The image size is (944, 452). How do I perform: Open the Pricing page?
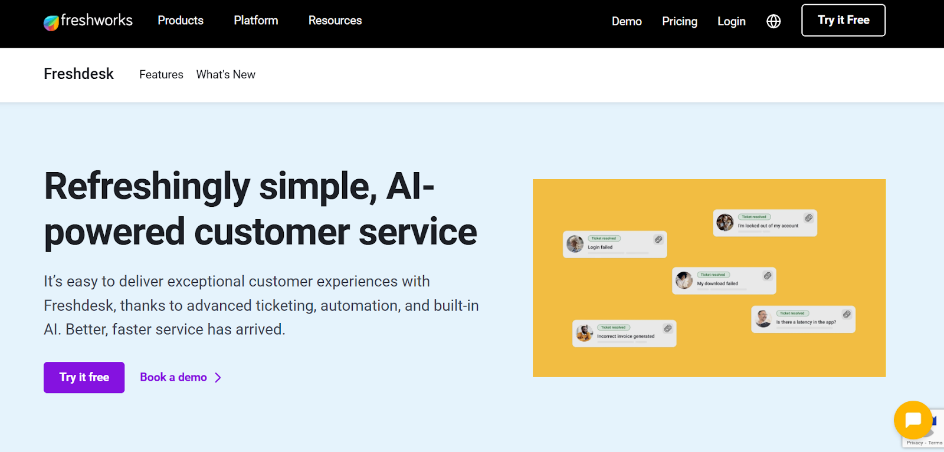tap(680, 21)
